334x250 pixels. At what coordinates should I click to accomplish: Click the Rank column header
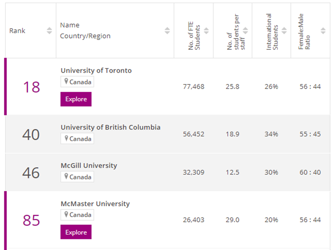(17, 31)
